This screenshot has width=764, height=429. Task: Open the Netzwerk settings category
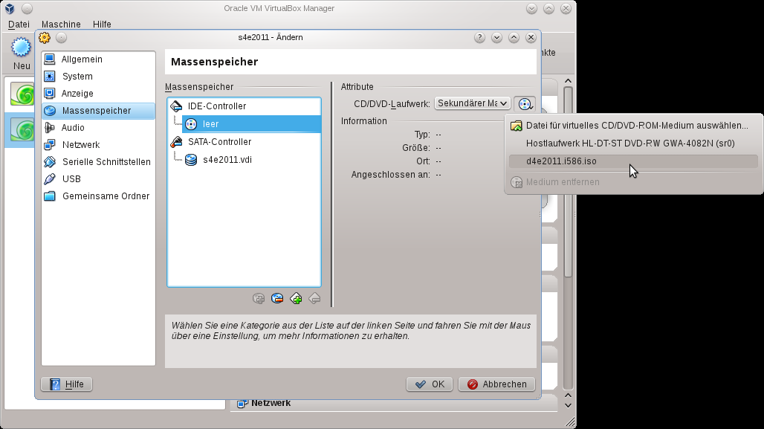(98, 145)
